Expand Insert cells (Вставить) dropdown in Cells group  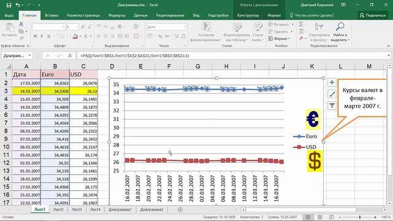[292, 25]
